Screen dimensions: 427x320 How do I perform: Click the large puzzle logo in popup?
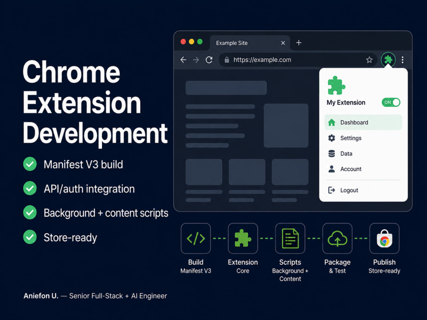click(x=336, y=85)
